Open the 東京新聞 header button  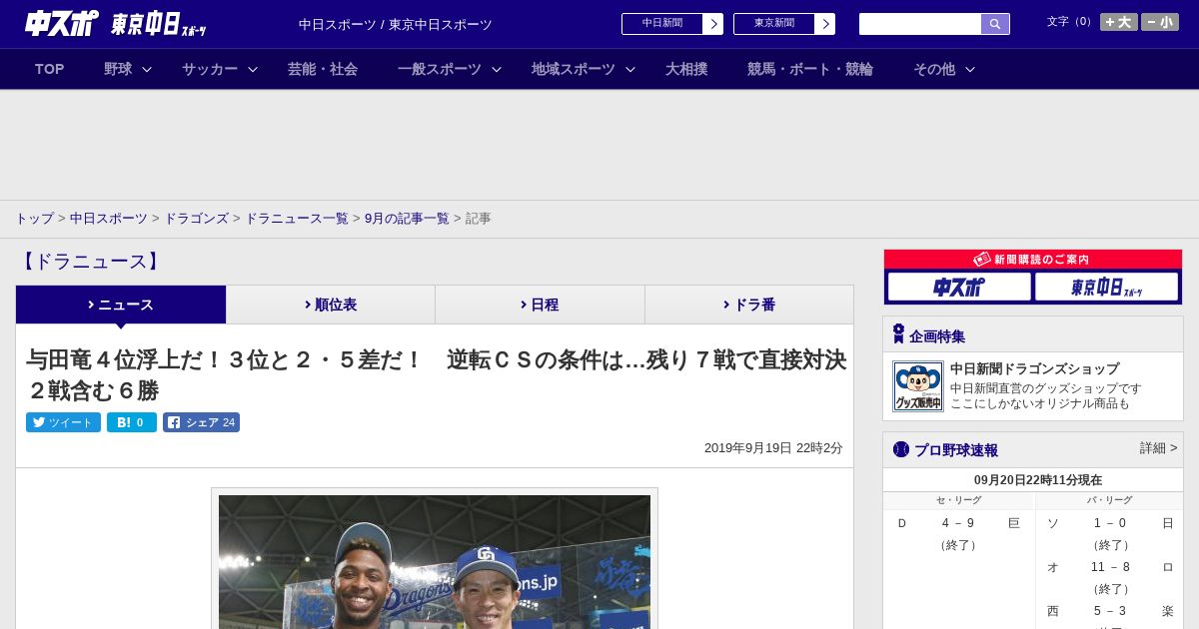tap(784, 24)
